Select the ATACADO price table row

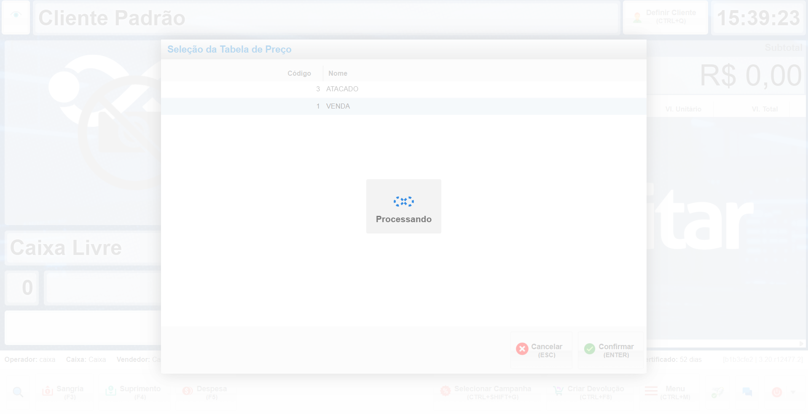(x=342, y=89)
